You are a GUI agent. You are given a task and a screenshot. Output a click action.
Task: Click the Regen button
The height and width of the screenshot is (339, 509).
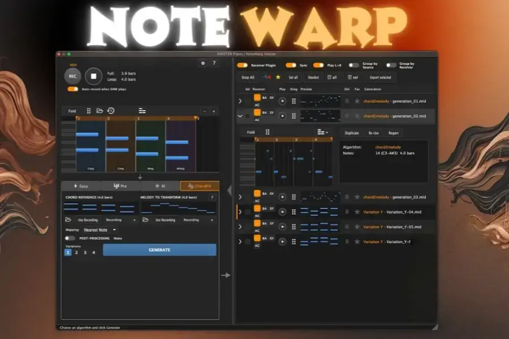coord(394,133)
